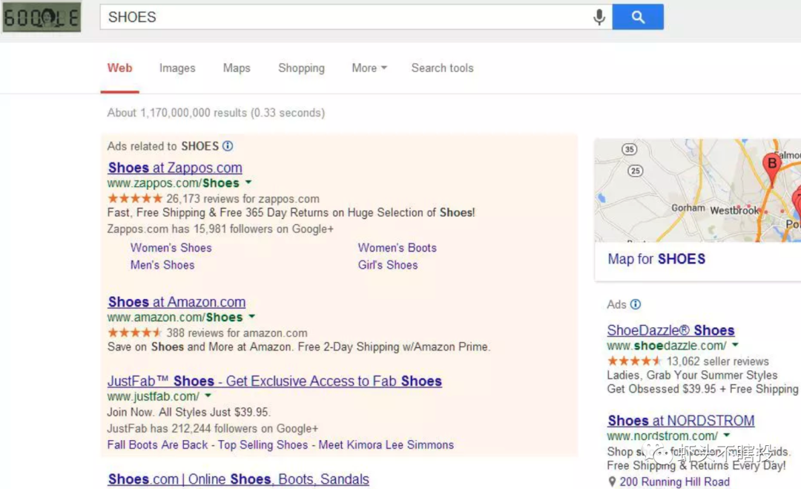
Task: Click '26,173 reviews for zappos.com' text
Action: (x=243, y=199)
